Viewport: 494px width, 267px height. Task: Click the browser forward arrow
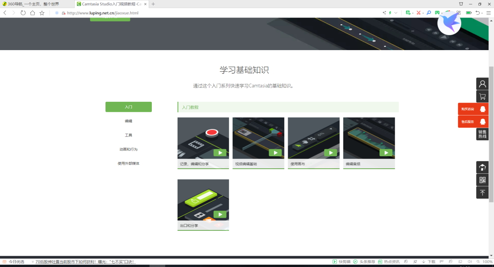[14, 13]
